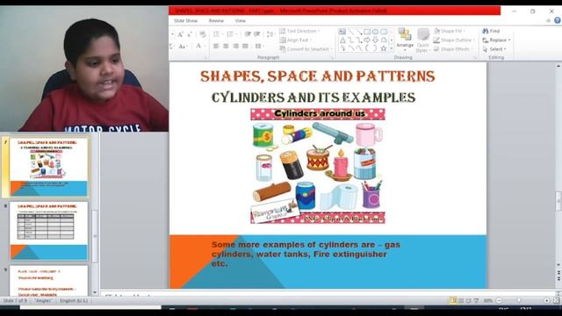Image resolution: width=562 pixels, height=316 pixels.
Task: Open the Text Direction dropdown
Action: pos(299,32)
